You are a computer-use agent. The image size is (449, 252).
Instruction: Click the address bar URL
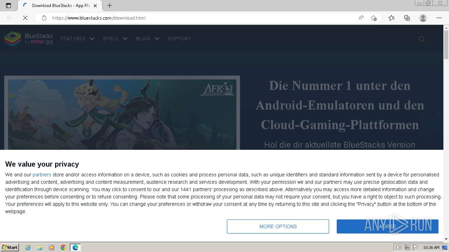pyautogui.click(x=99, y=18)
